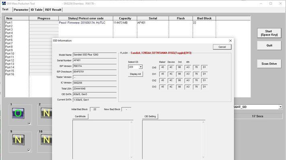Click the port 10 status icon showing N
This screenshot has height=160, width=286.
(46, 140)
